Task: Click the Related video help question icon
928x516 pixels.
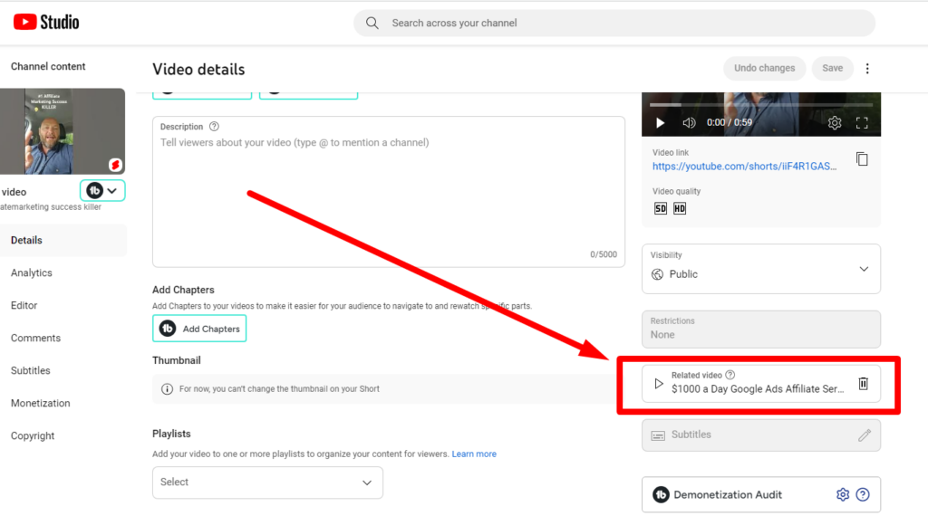Action: point(730,375)
